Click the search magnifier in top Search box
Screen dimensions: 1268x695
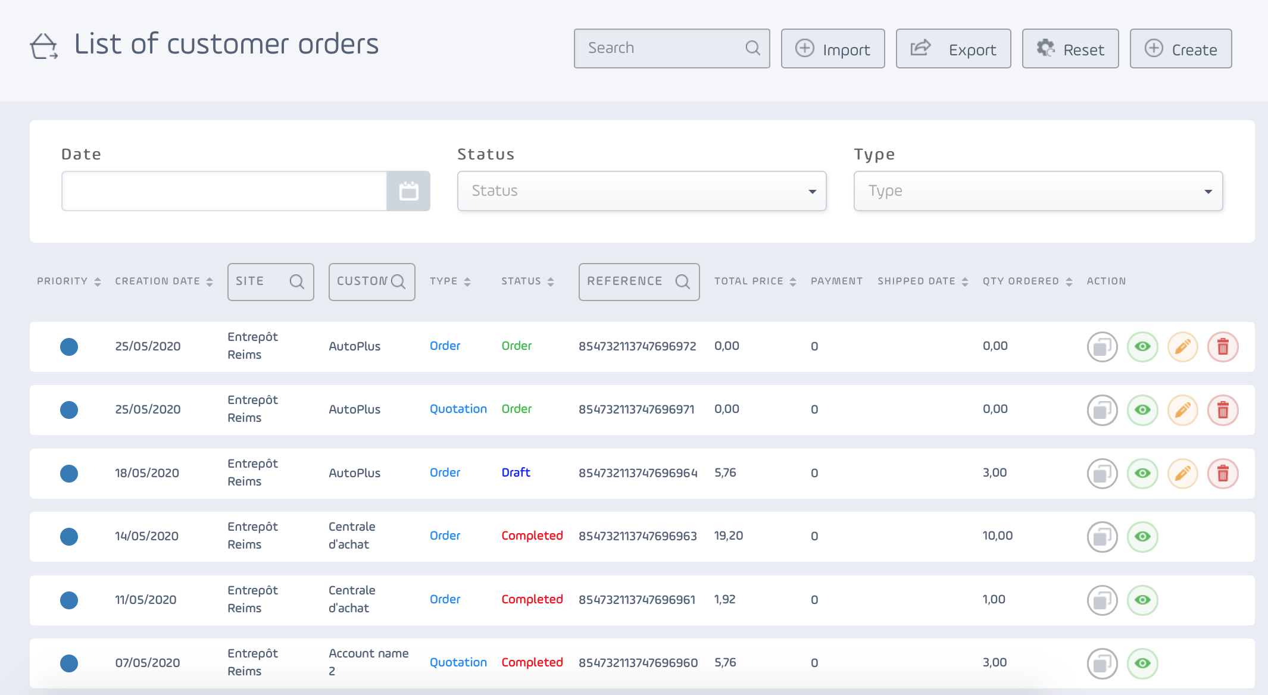pyautogui.click(x=752, y=48)
